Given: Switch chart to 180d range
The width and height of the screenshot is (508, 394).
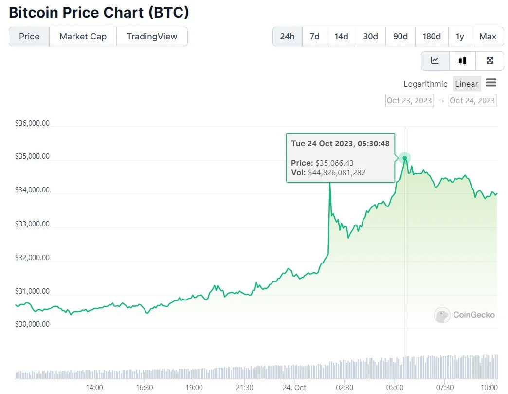Looking at the screenshot, I should (x=432, y=37).
